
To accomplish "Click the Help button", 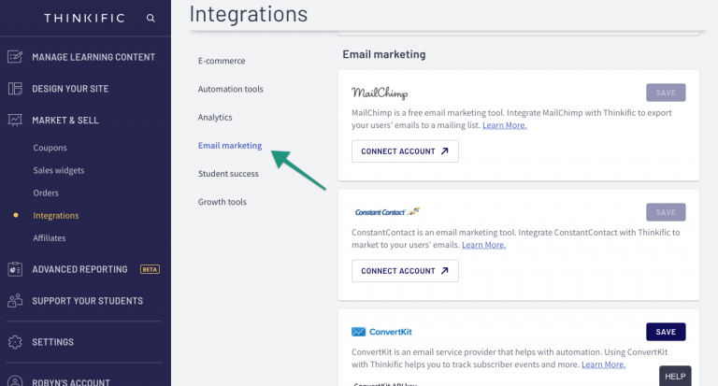I will (674, 376).
